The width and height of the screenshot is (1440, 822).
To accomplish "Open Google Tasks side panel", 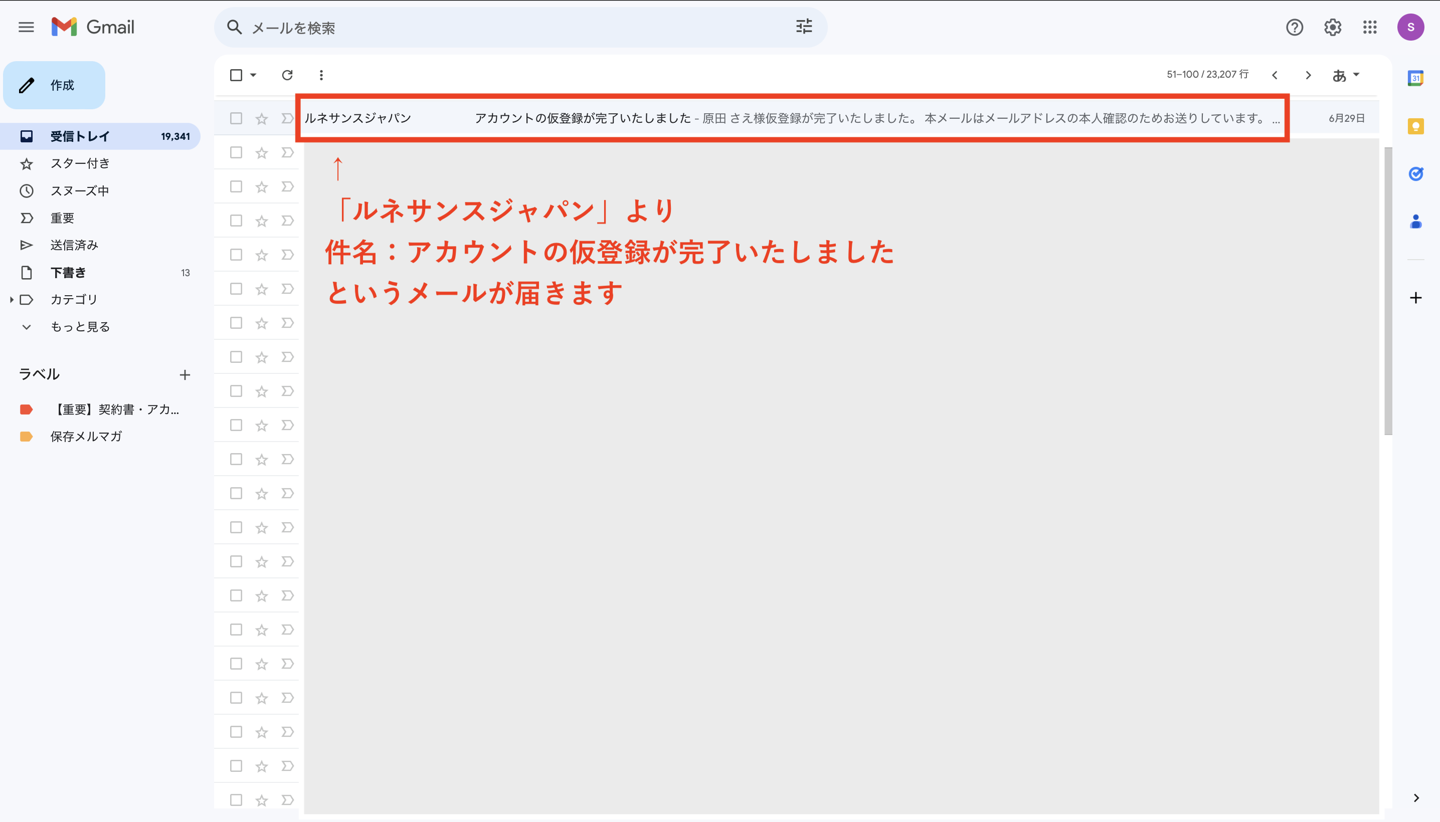I will 1415,174.
